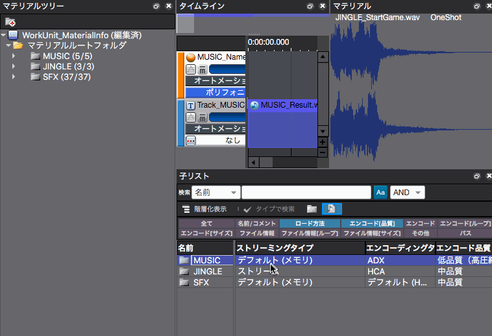This screenshot has height=336, width=492.
Task: Open the 名前 search field dropdown
Action: point(215,193)
